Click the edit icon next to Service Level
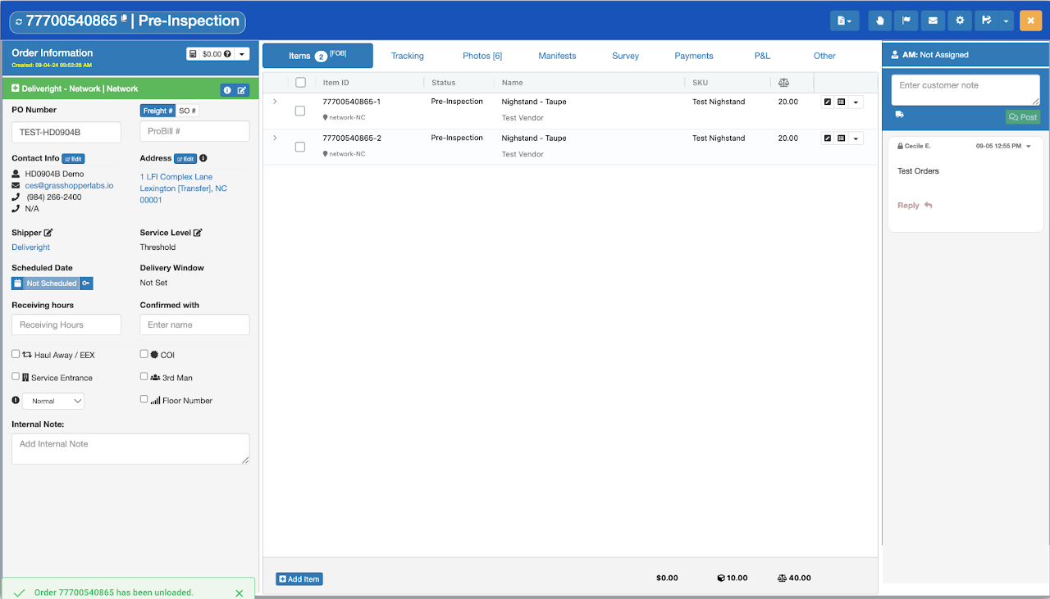This screenshot has width=1050, height=599. pyautogui.click(x=198, y=233)
